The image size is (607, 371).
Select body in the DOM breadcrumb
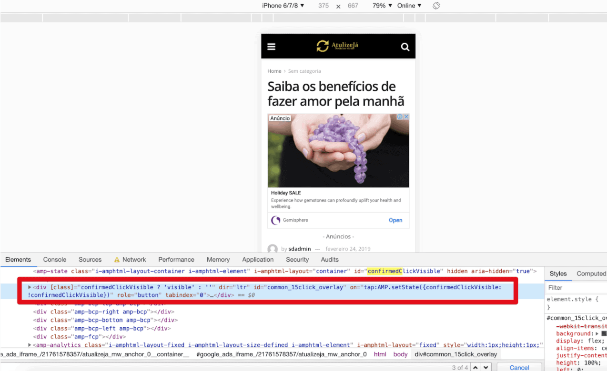pyautogui.click(x=401, y=354)
